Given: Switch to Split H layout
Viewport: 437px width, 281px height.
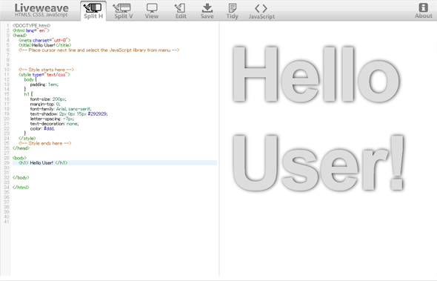Looking at the screenshot, I should pos(93,11).
